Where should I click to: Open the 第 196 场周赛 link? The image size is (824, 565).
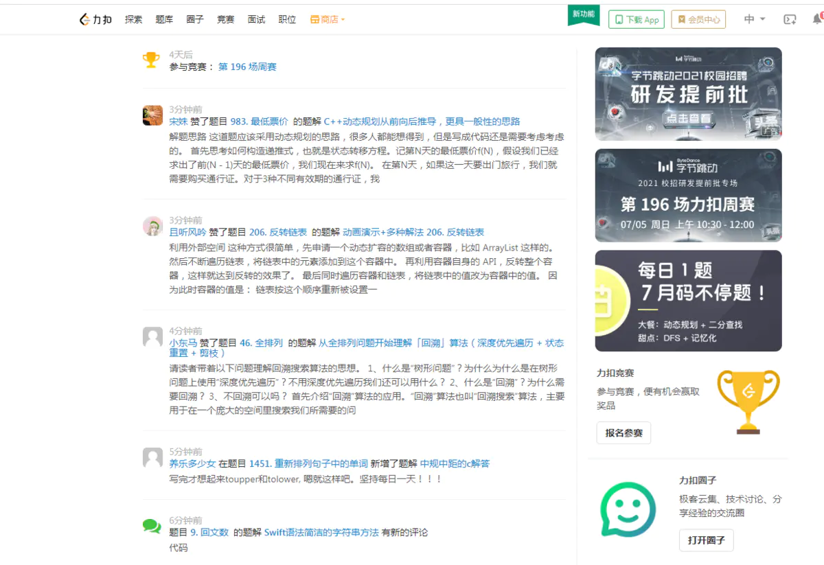pos(247,67)
